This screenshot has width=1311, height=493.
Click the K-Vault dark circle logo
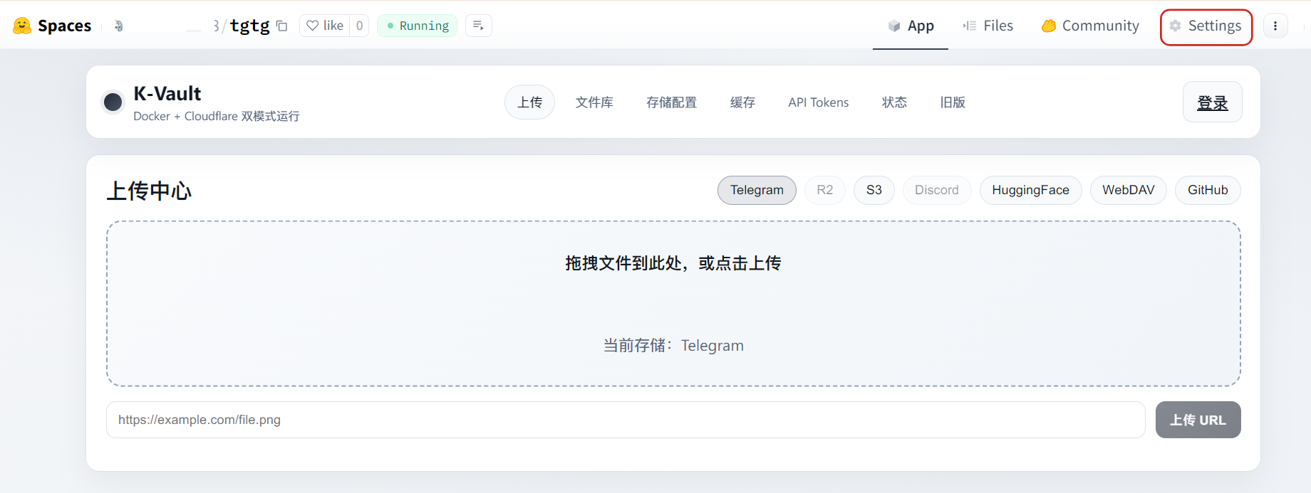[x=113, y=102]
